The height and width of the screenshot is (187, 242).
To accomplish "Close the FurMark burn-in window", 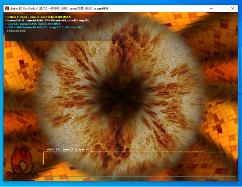I will (x=232, y=8).
